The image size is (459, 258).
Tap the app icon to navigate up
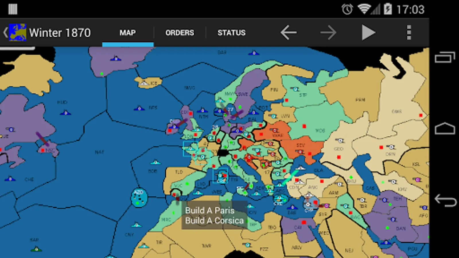coord(17,32)
